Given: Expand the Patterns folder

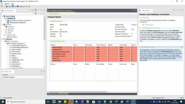Looking at the screenshot, I should click(4, 31).
